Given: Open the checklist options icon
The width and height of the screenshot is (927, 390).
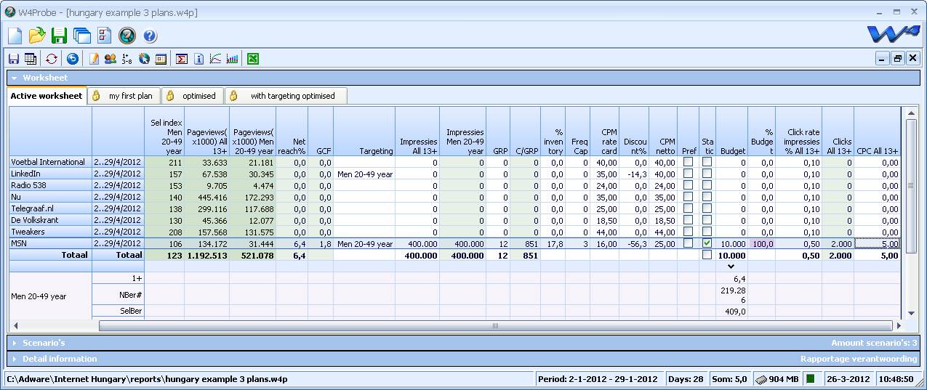Looking at the screenshot, I should coord(104,36).
